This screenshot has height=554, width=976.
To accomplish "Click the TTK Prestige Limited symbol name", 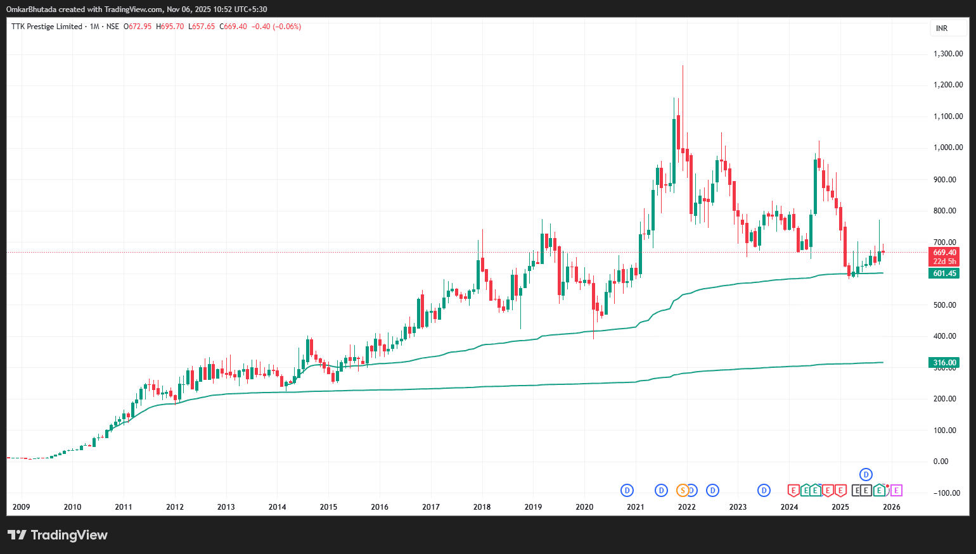I will tap(47, 27).
